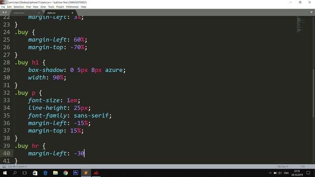Open the Project menu

60,7
